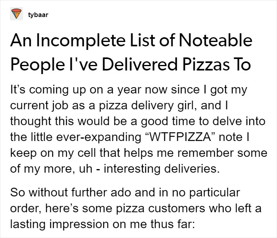This screenshot has width=277, height=238.
Task: Click the line starting 'It's coming up on a year'
Action: pos(129,90)
